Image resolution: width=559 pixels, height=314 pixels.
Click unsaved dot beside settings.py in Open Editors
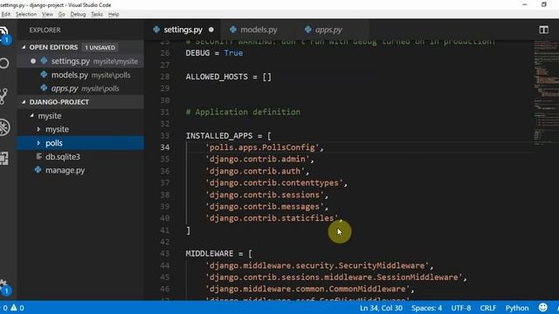tap(33, 61)
